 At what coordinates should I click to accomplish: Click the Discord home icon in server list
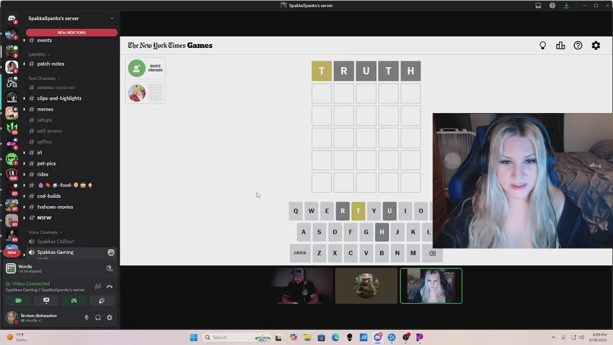[11, 19]
